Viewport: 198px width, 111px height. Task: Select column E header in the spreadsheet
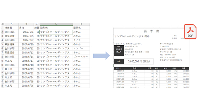coord(81,24)
